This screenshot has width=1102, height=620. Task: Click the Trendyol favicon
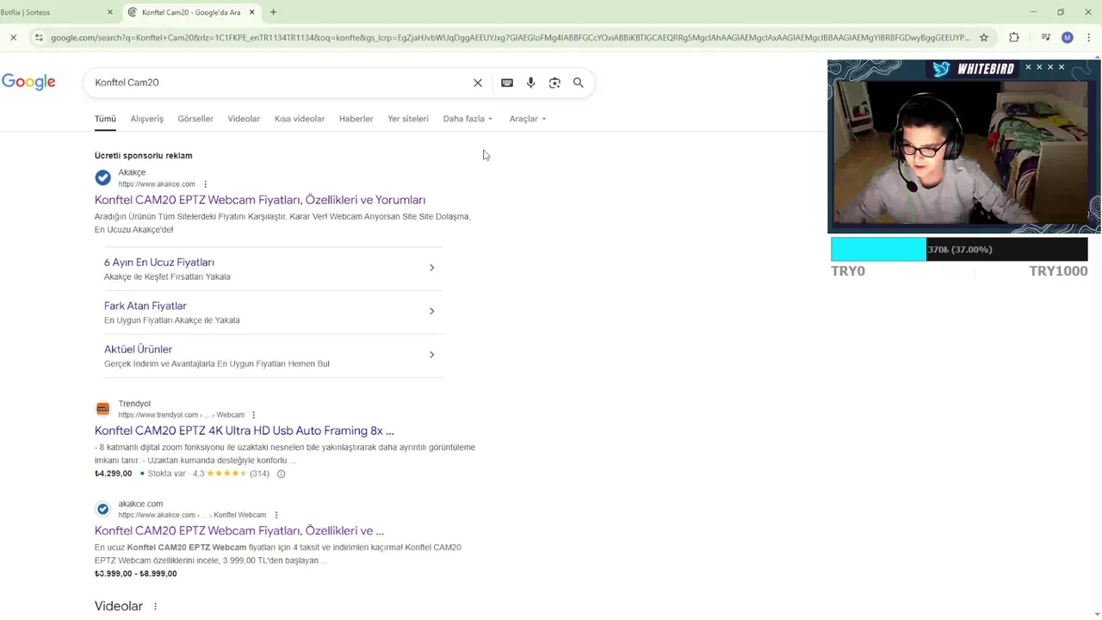point(102,408)
